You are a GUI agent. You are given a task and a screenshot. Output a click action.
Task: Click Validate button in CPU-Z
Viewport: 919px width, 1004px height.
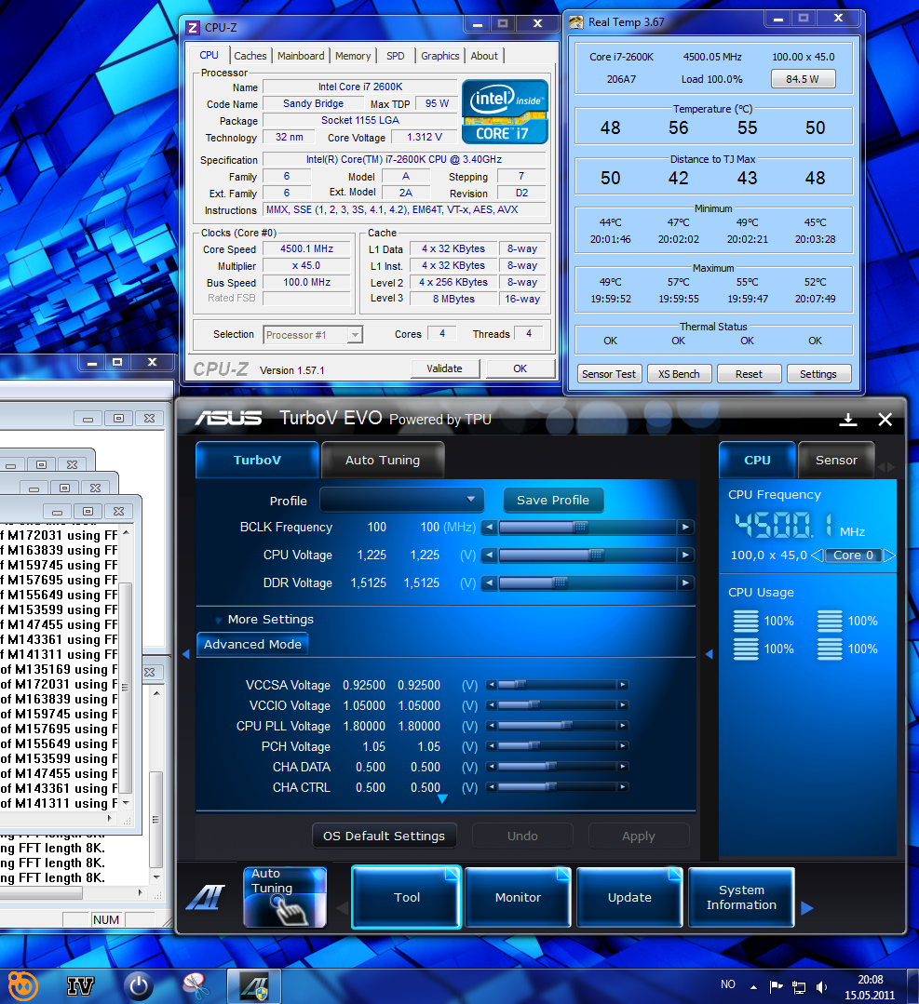tap(445, 368)
